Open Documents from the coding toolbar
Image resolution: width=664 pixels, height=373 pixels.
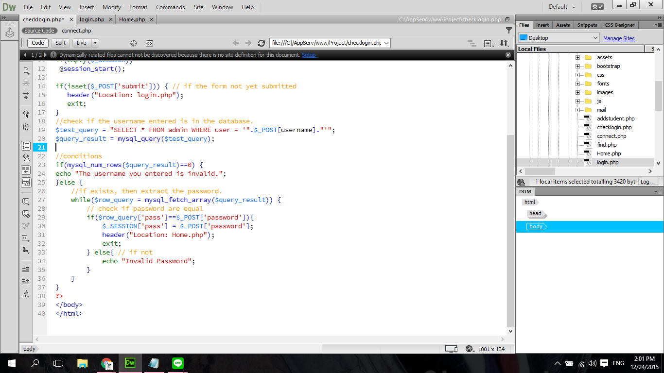26,70
